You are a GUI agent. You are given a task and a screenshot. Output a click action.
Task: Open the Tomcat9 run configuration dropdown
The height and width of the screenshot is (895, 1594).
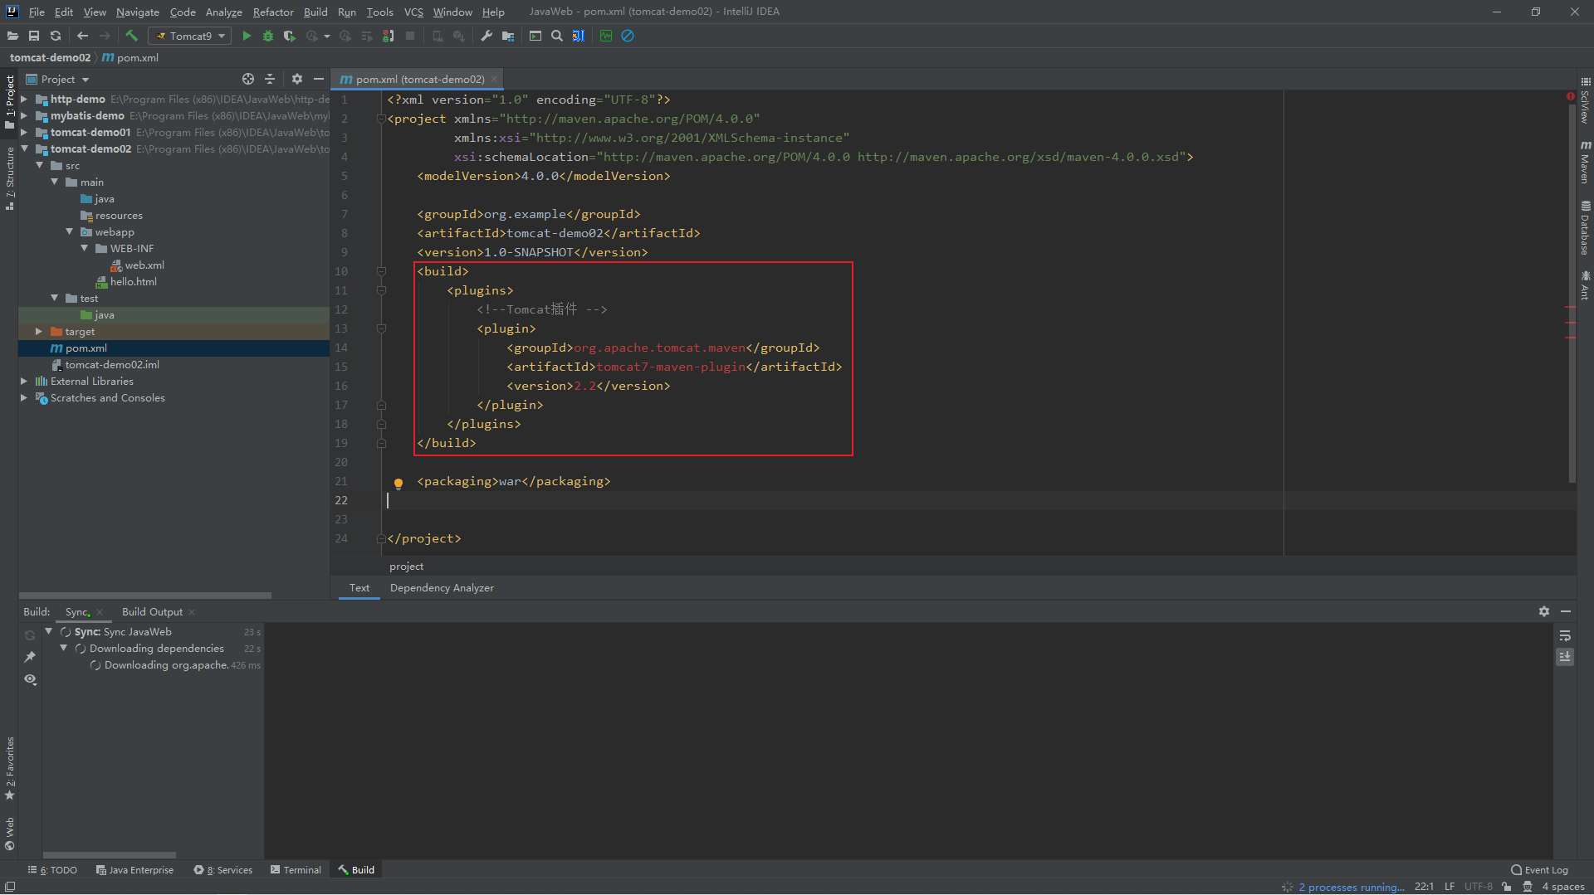[190, 36]
